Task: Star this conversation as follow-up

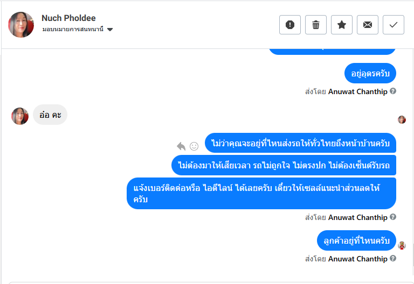Action: pos(342,25)
